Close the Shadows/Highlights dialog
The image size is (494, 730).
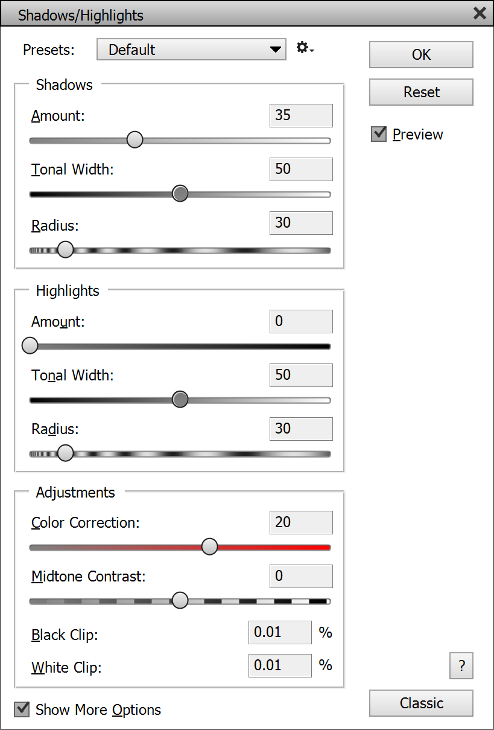point(480,13)
